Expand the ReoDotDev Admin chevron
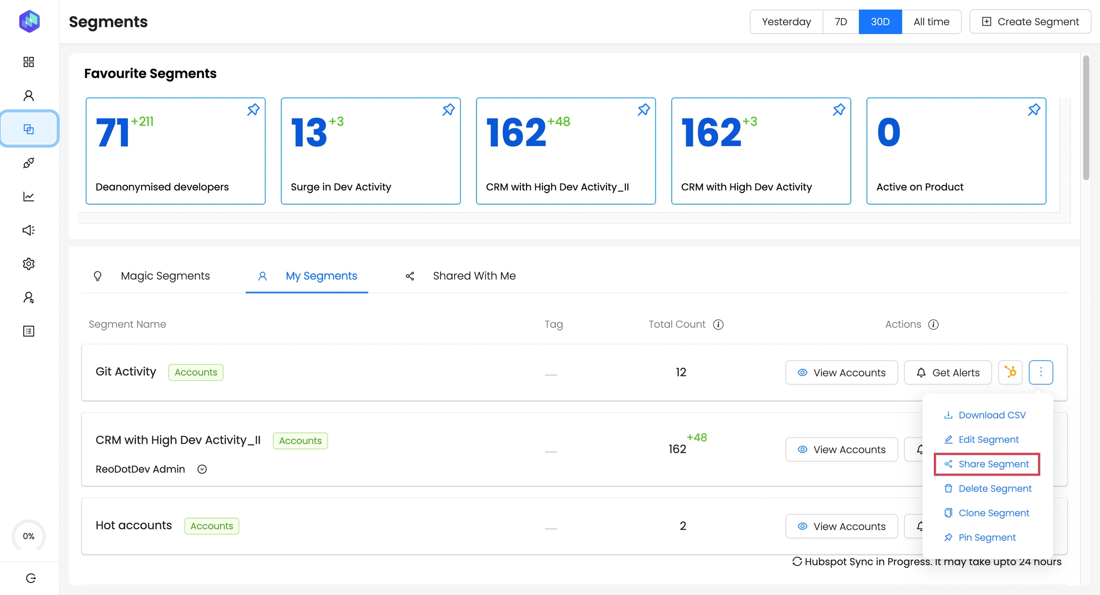 coord(202,469)
